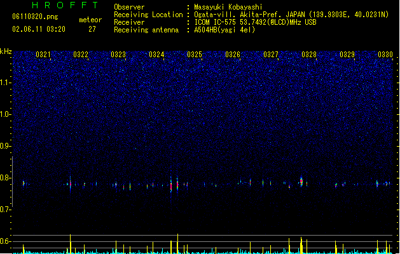Click the date stamp 02.06.11 03:20

(39, 29)
